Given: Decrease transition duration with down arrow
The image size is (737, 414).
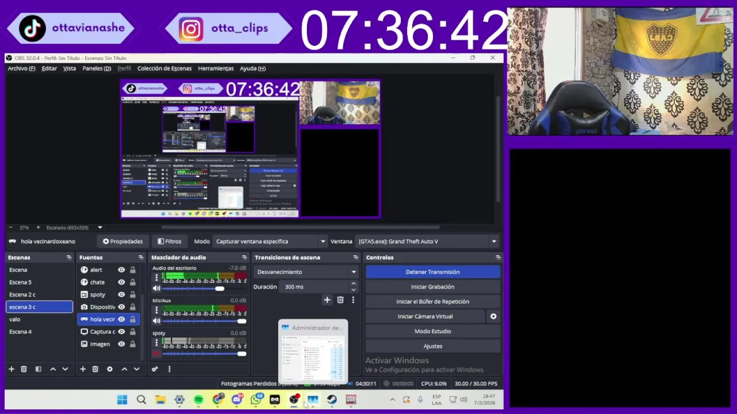Looking at the screenshot, I should tap(354, 289).
